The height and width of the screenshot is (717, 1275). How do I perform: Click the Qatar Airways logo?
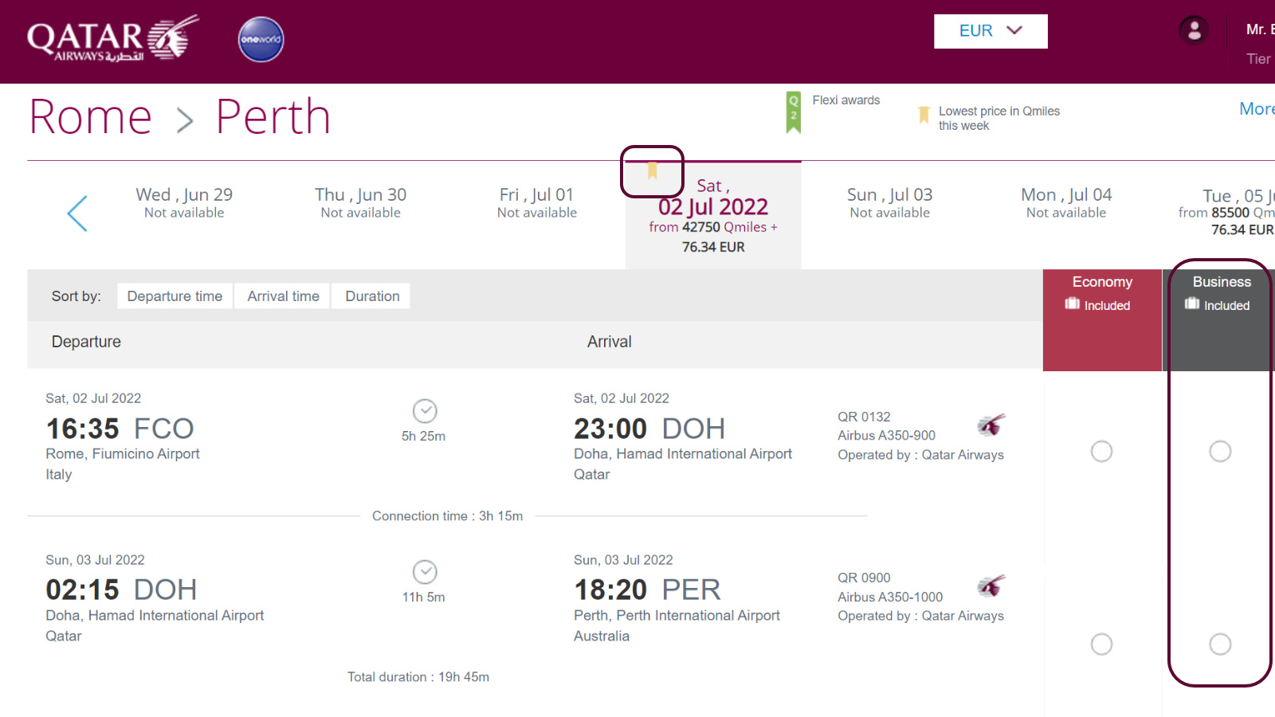pos(112,39)
